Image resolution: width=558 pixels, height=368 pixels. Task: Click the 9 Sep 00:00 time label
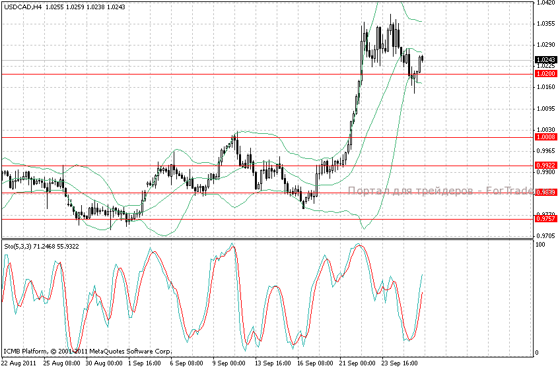pos(229,363)
